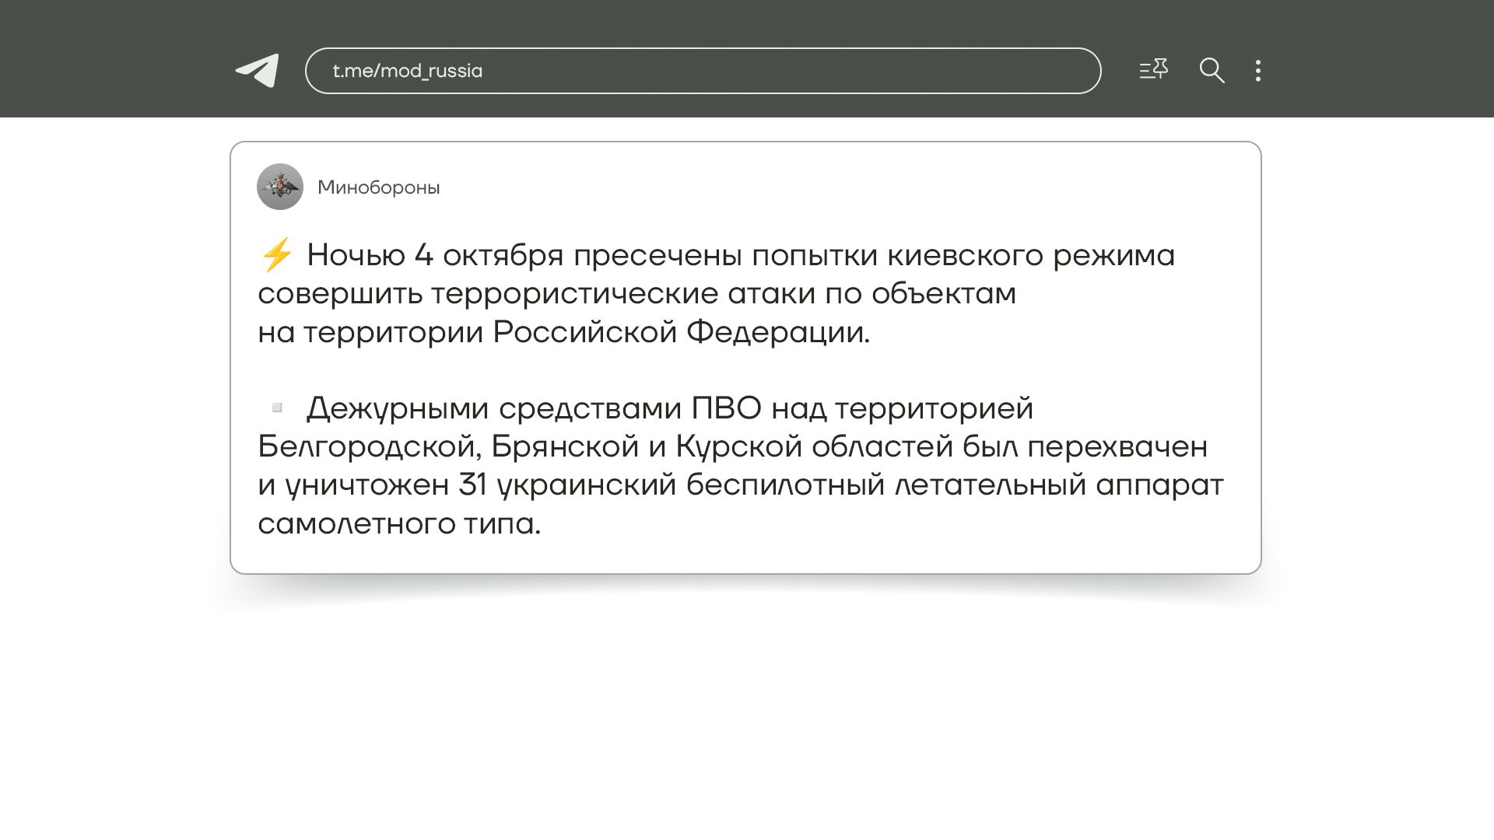Click the word "Курской" in message
1494x840 pixels.
pyautogui.click(x=738, y=446)
